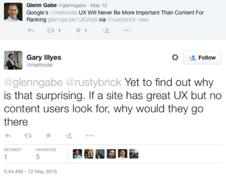
Task: Open Glenn Gabe's avatar photo
Action: [13, 12]
